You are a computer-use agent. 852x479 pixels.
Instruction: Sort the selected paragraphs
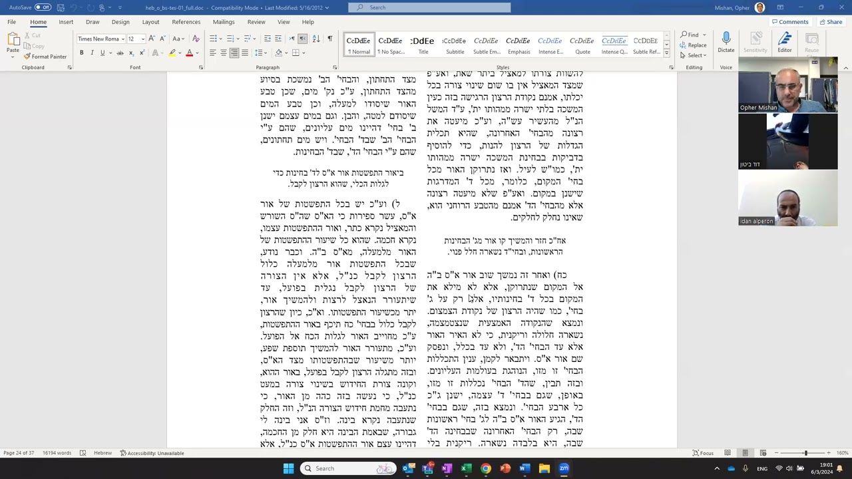tap(316, 39)
